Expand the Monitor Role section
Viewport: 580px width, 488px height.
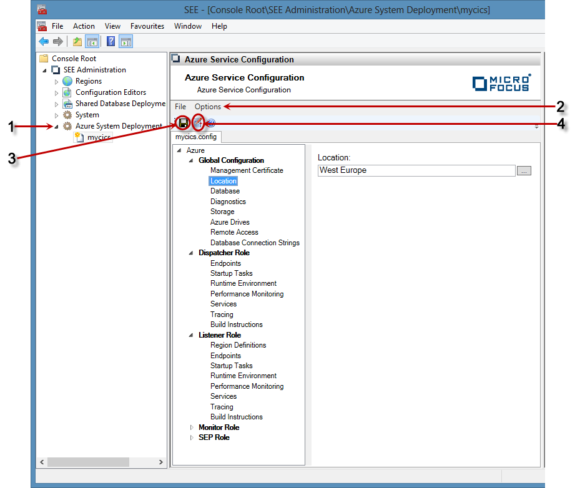pyautogui.click(x=192, y=427)
